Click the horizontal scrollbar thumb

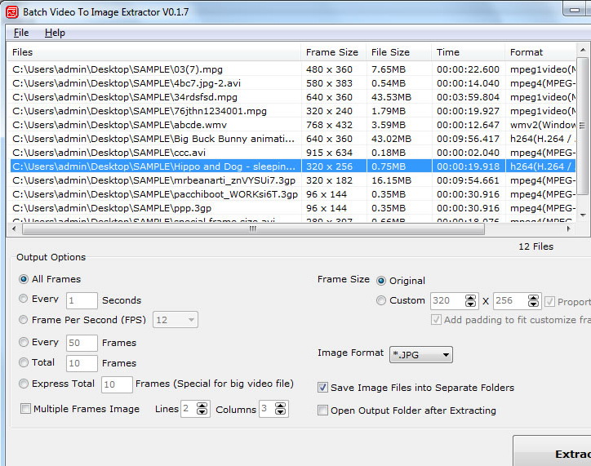point(253,229)
